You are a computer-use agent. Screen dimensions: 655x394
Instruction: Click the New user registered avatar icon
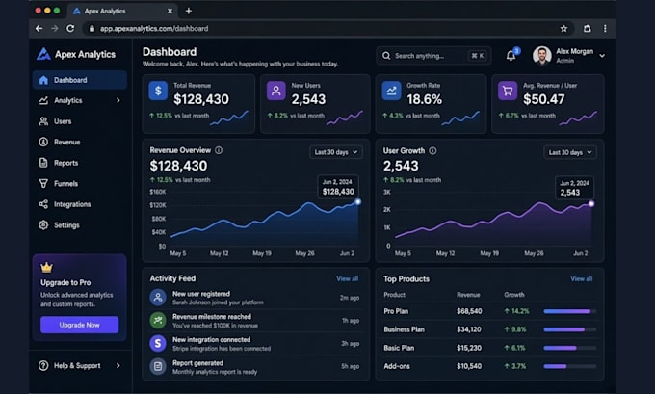click(x=158, y=298)
